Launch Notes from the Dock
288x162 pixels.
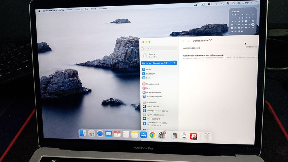tap(134, 134)
